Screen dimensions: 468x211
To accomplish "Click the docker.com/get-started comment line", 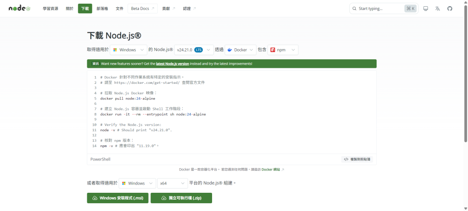I will [x=153, y=82].
